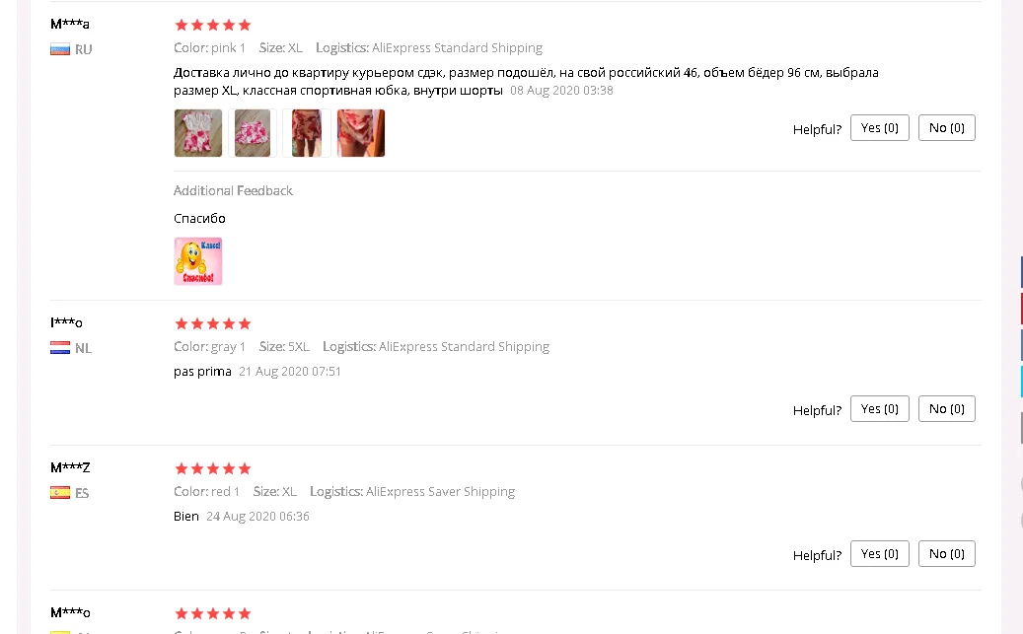
Task: Open the smiley 'Спасибо' additional feedback image
Action: 198,261
